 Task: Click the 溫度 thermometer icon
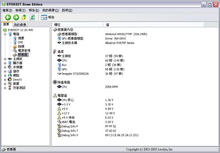[x=55, y=52]
